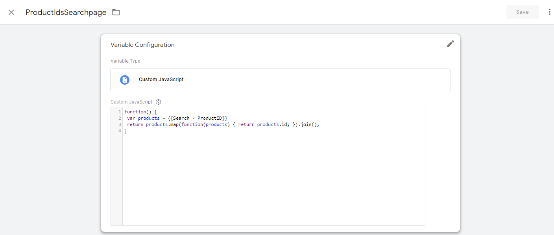Image resolution: width=554 pixels, height=235 pixels.
Task: Click the pencil edit icon in Variable Configuration
Action: [x=450, y=44]
